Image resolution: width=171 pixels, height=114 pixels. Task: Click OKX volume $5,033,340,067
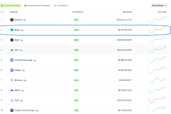pyautogui.click(x=125, y=50)
